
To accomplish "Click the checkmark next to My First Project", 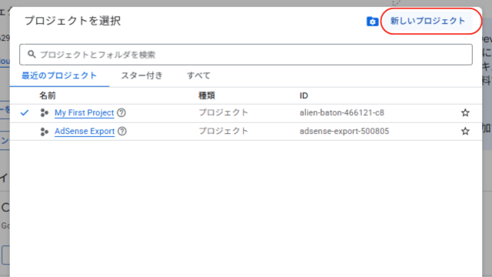I will (25, 113).
